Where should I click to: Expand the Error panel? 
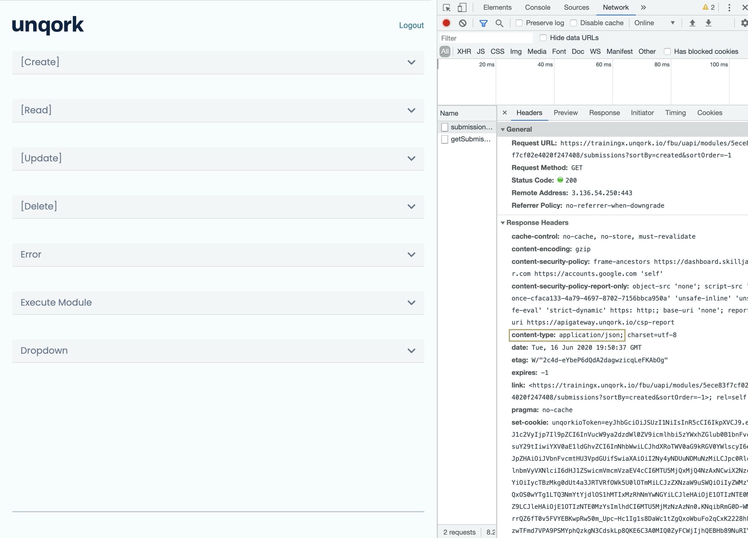[x=218, y=255]
